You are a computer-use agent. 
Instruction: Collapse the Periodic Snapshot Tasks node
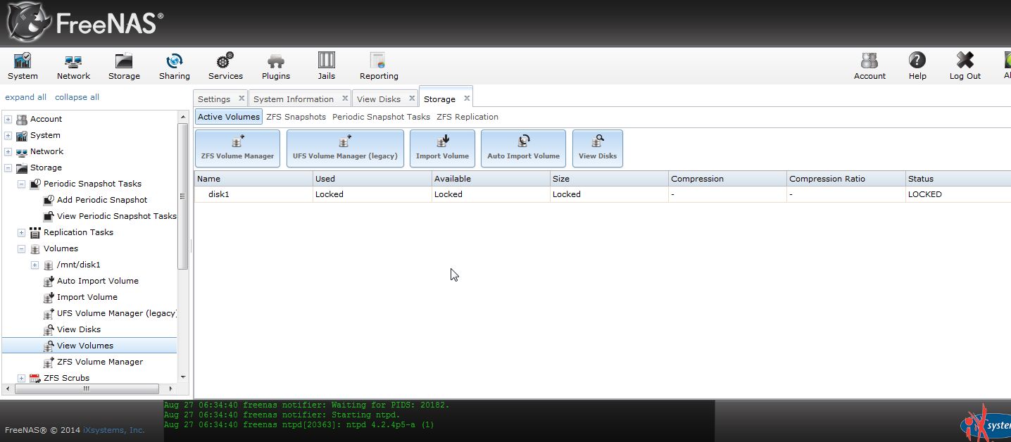coord(22,184)
